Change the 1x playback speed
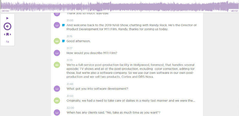239x116 pixels. click(7, 42)
